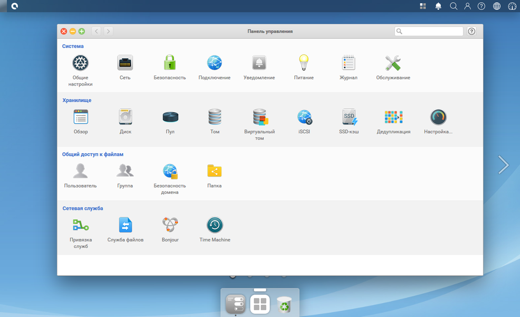Open Привязка служб icon
The height and width of the screenshot is (317, 520).
coord(81,225)
